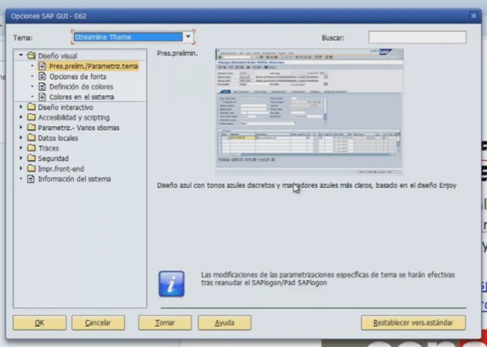Click the Pres.prelimin. label text
This screenshot has width=487, height=347.
(x=177, y=54)
